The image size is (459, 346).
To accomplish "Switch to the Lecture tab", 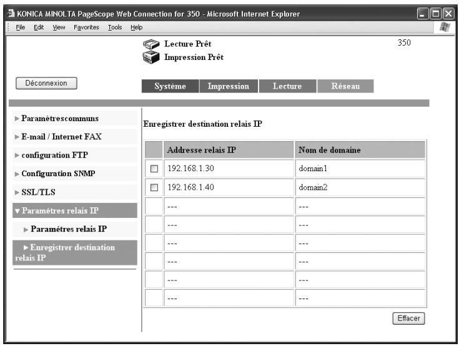I will coord(287,86).
